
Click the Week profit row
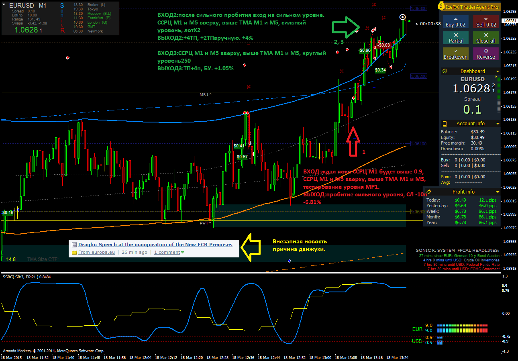[462, 211]
